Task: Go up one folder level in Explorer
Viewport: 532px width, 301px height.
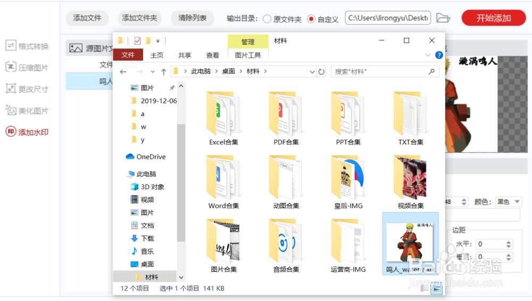Action: (x=163, y=72)
